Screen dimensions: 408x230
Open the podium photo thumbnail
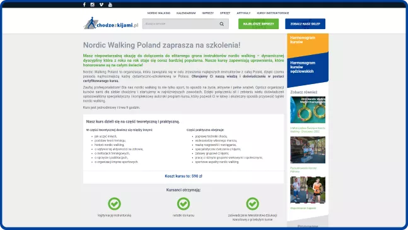coord(308,150)
